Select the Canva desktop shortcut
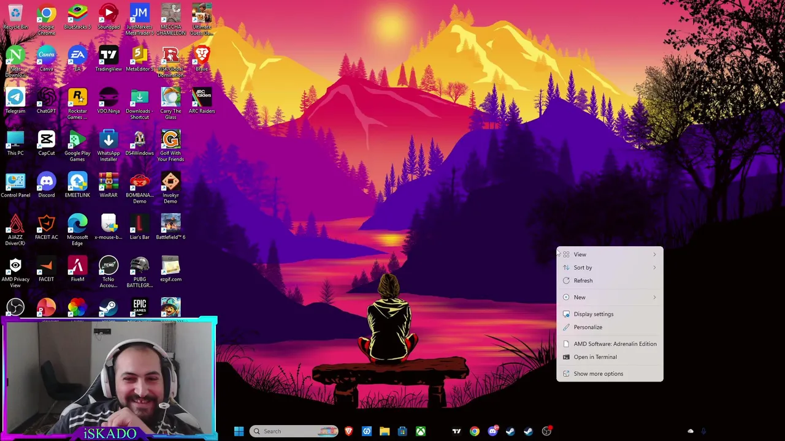 coord(47,59)
